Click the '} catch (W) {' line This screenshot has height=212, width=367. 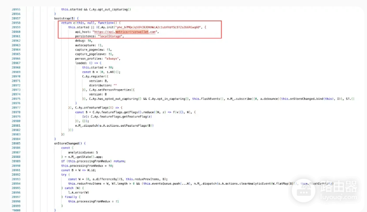tap(73, 188)
